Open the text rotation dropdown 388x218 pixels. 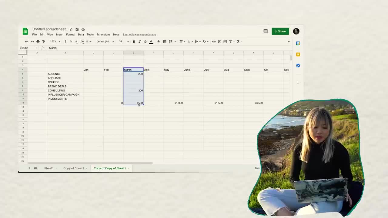coord(206,41)
